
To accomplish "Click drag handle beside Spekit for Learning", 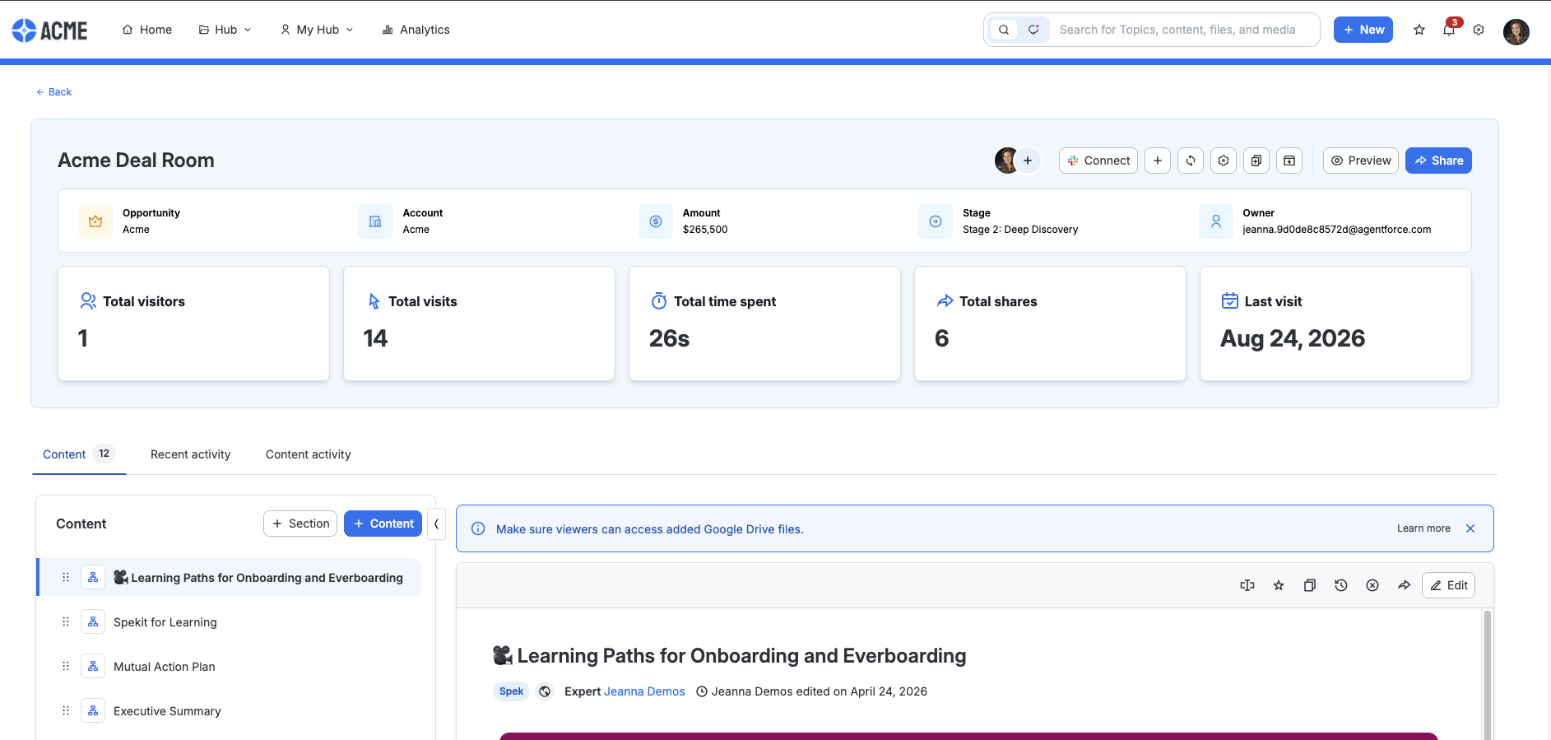I will tap(66, 622).
